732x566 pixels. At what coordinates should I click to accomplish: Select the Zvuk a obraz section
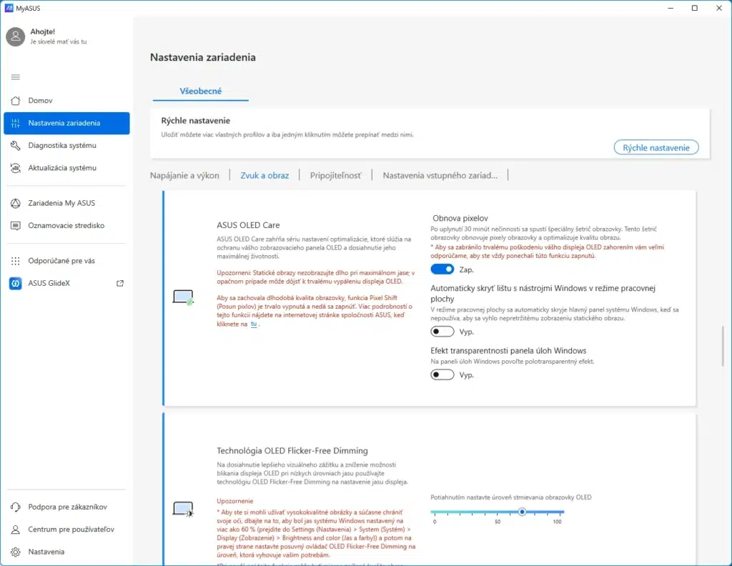(264, 176)
